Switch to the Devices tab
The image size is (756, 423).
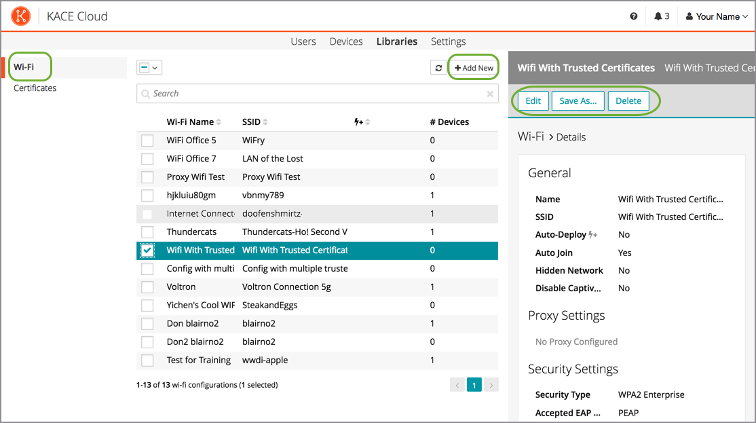(x=346, y=41)
